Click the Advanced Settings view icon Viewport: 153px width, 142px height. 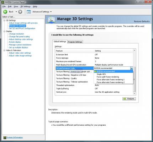29,12
